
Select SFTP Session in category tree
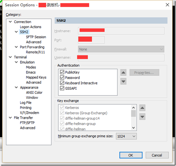click(x=36, y=37)
